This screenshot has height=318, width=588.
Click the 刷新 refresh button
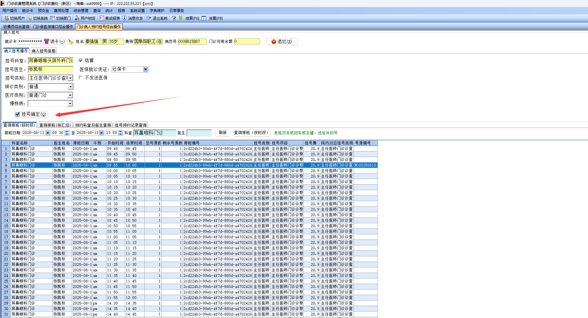(223, 133)
